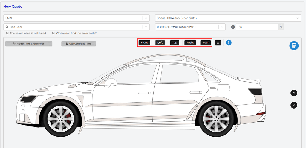Switch to the Top view

pyautogui.click(x=175, y=42)
